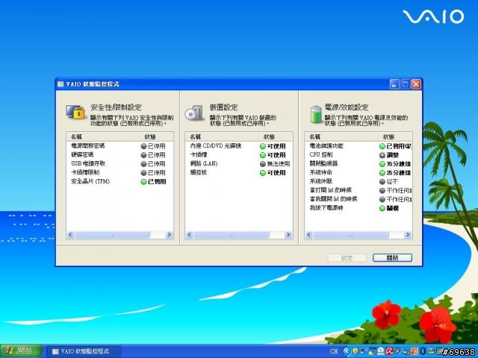Click the green status dot for 觸控板
Image resolution: width=478 pixels, height=358 pixels.
pyautogui.click(x=263, y=172)
